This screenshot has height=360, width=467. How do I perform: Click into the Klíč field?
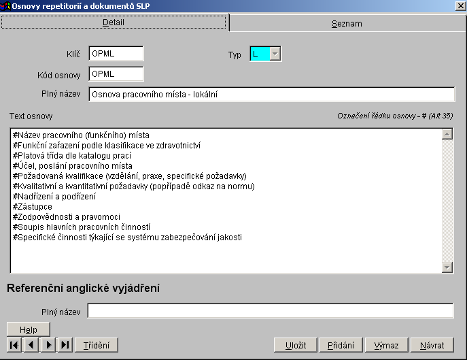[x=116, y=54]
